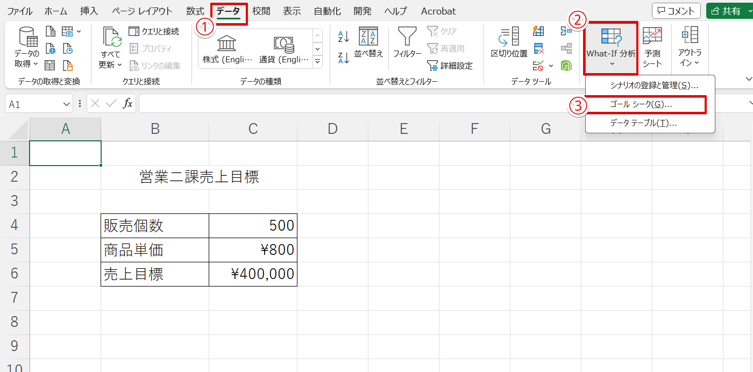Viewport: 753px width, 372px height.
Task: Expand the すべて更新 dropdown arrow
Action: point(120,65)
